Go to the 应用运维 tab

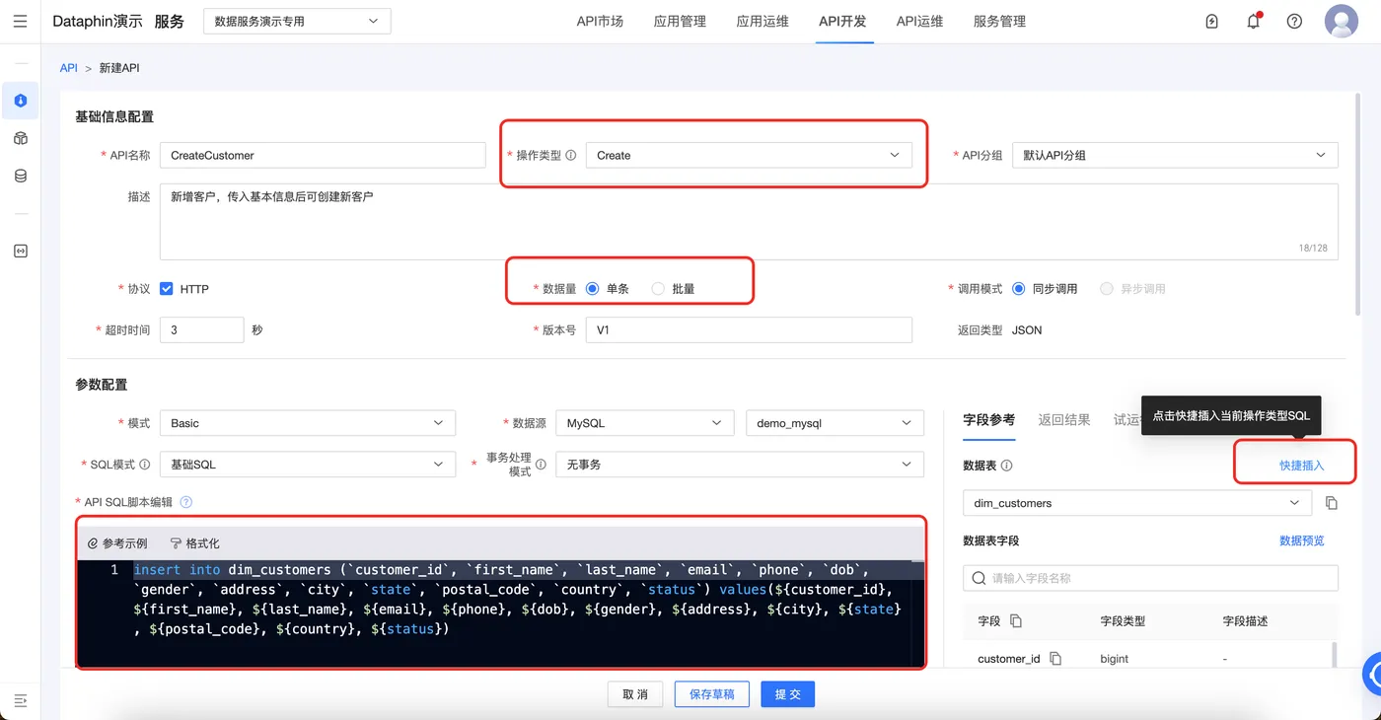coord(763,21)
